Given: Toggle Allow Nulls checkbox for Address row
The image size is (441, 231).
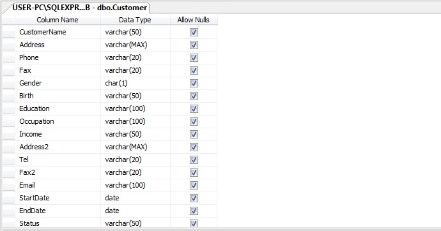Looking at the screenshot, I should (194, 45).
